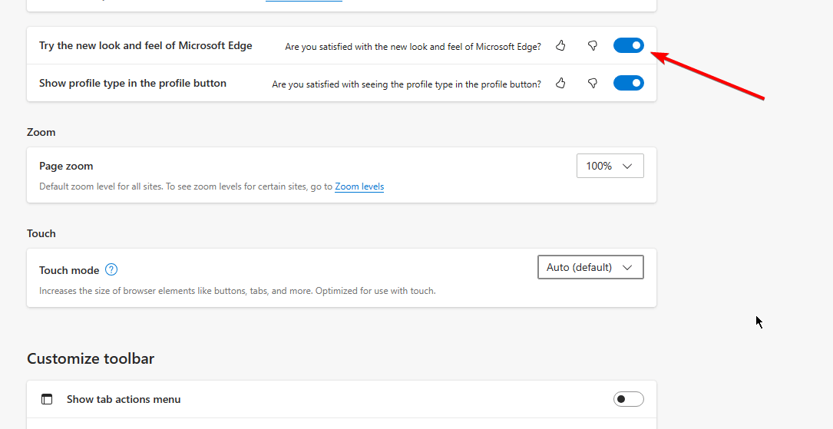
Task: Click the Customize toolbar heading
Action: pyautogui.click(x=91, y=358)
